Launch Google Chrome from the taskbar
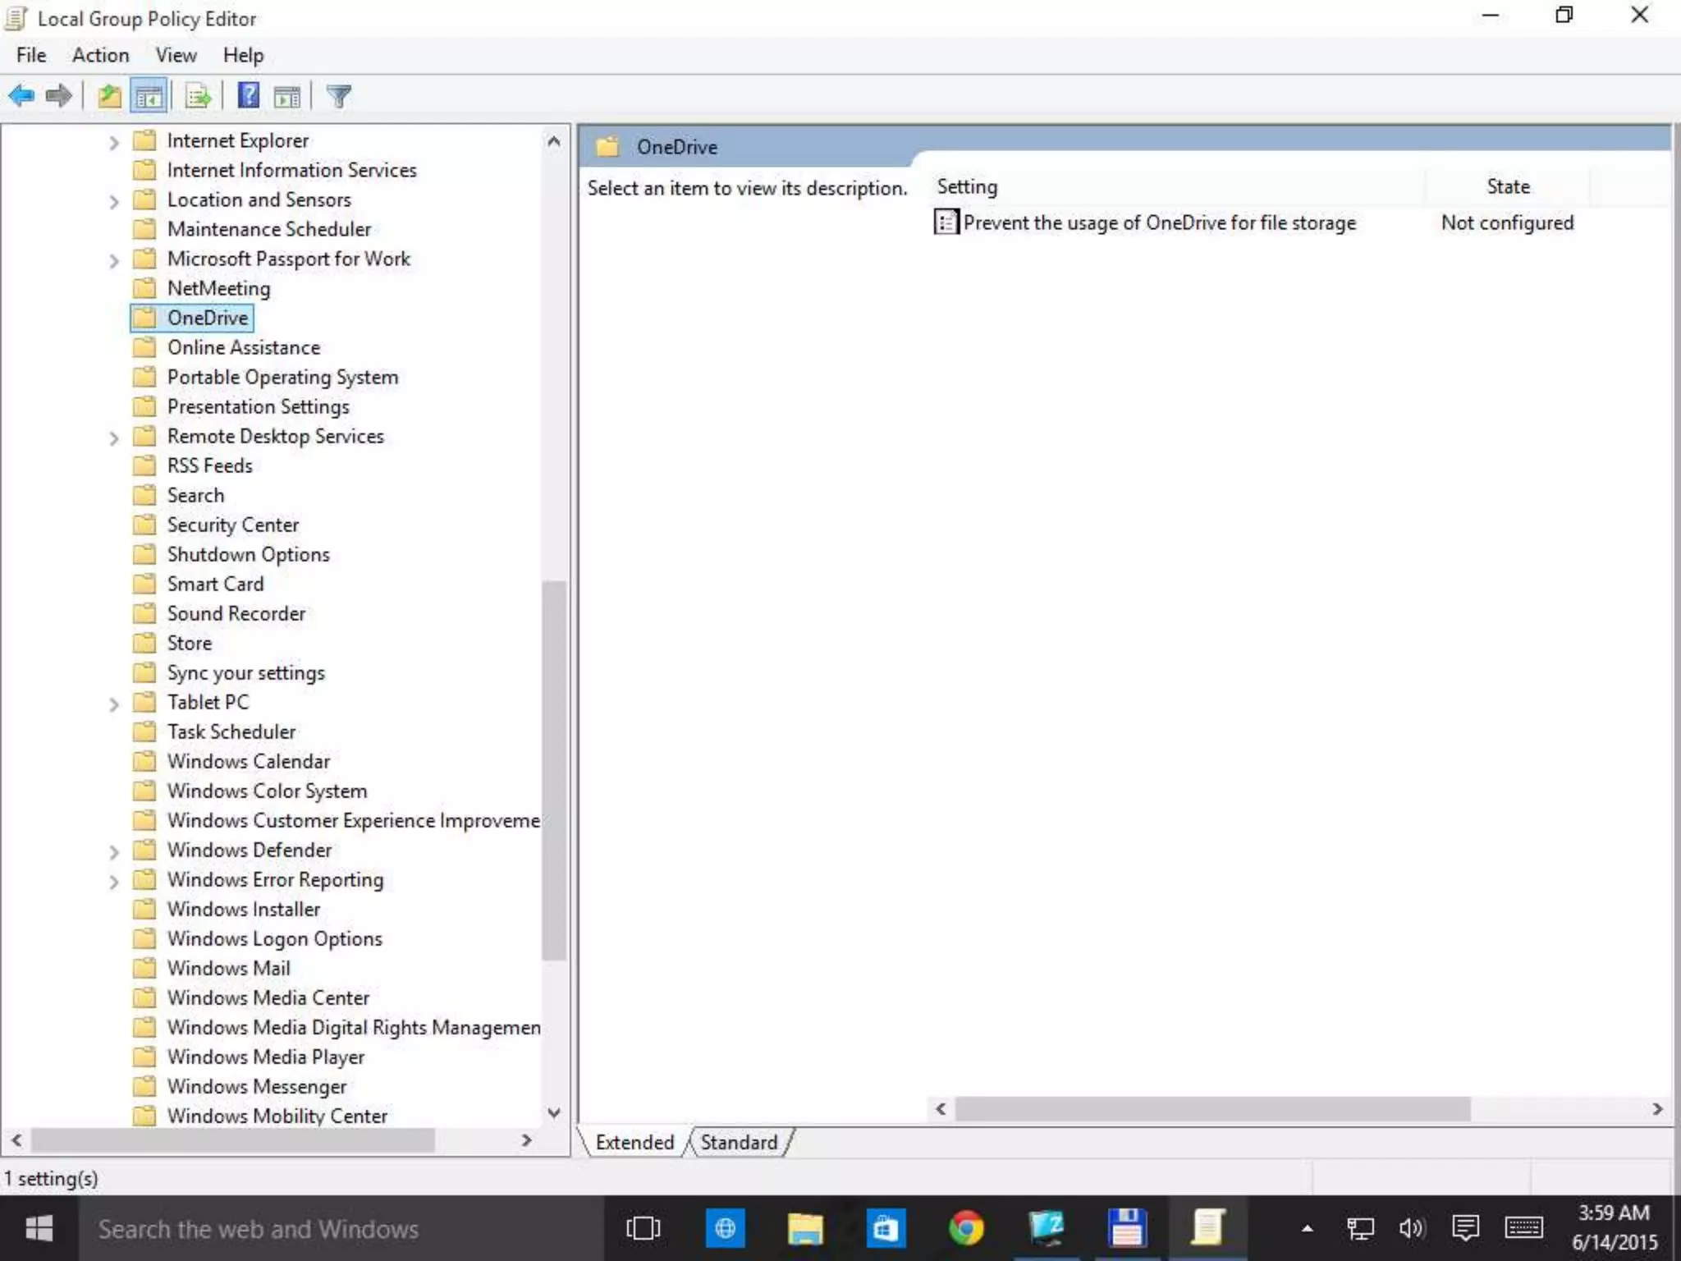The height and width of the screenshot is (1261, 1681). (x=966, y=1228)
